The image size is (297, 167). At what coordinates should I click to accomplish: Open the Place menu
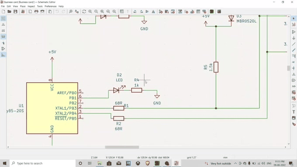pyautogui.click(x=23, y=6)
